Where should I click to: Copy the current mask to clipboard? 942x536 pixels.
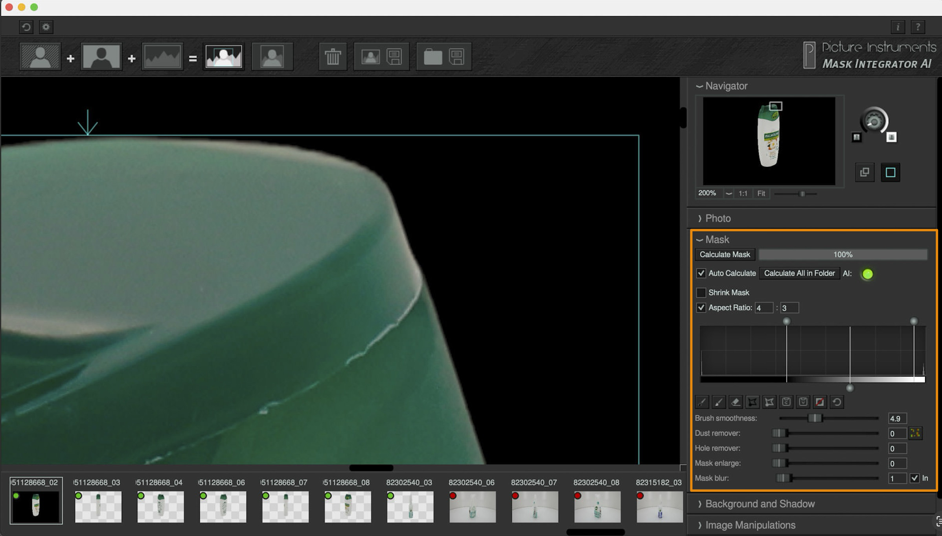pos(786,402)
